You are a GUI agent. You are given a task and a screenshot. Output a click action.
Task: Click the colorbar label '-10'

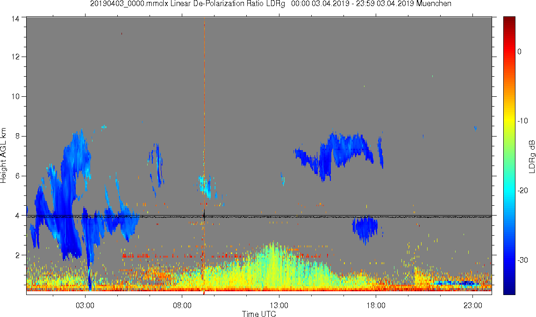[x=522, y=121]
